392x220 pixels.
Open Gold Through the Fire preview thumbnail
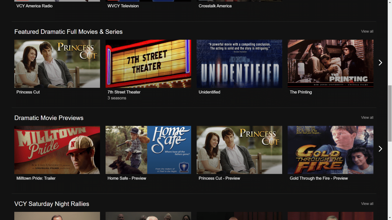point(330,150)
